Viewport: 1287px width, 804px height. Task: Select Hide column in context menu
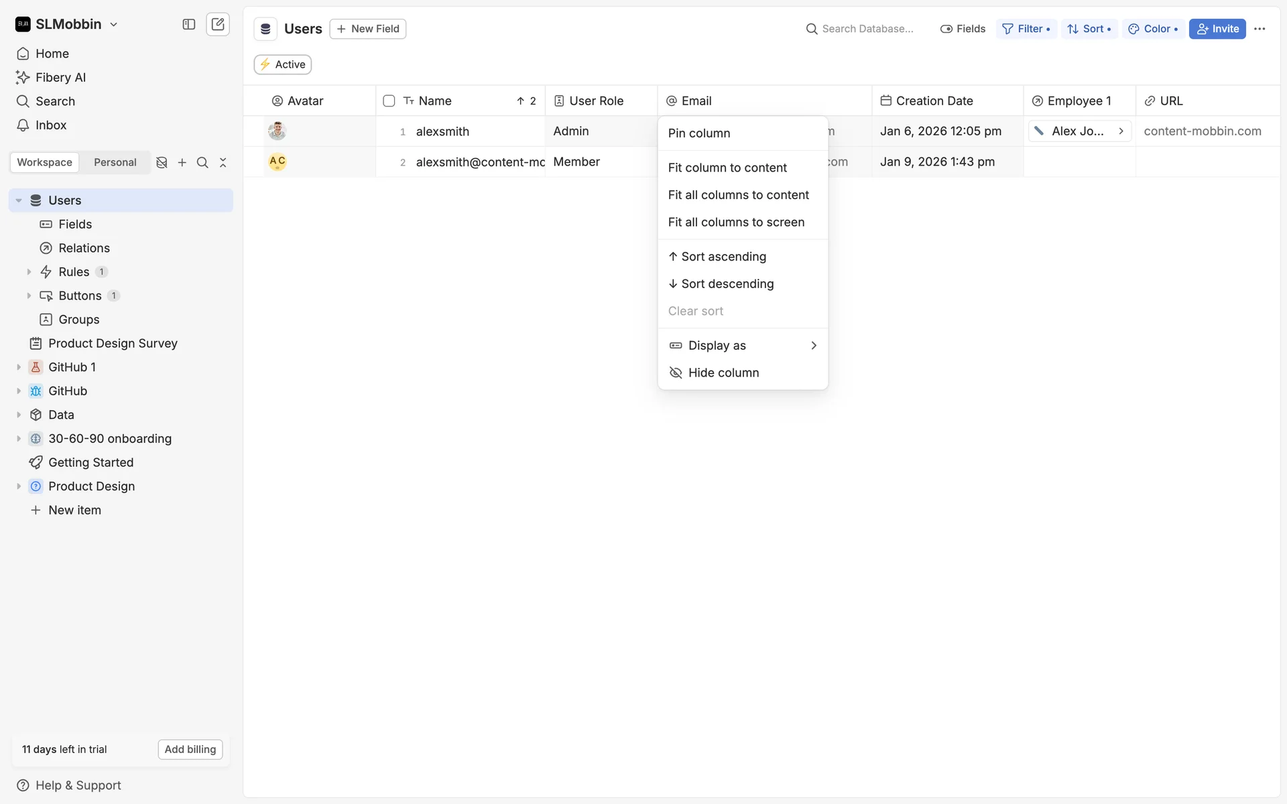coord(723,373)
